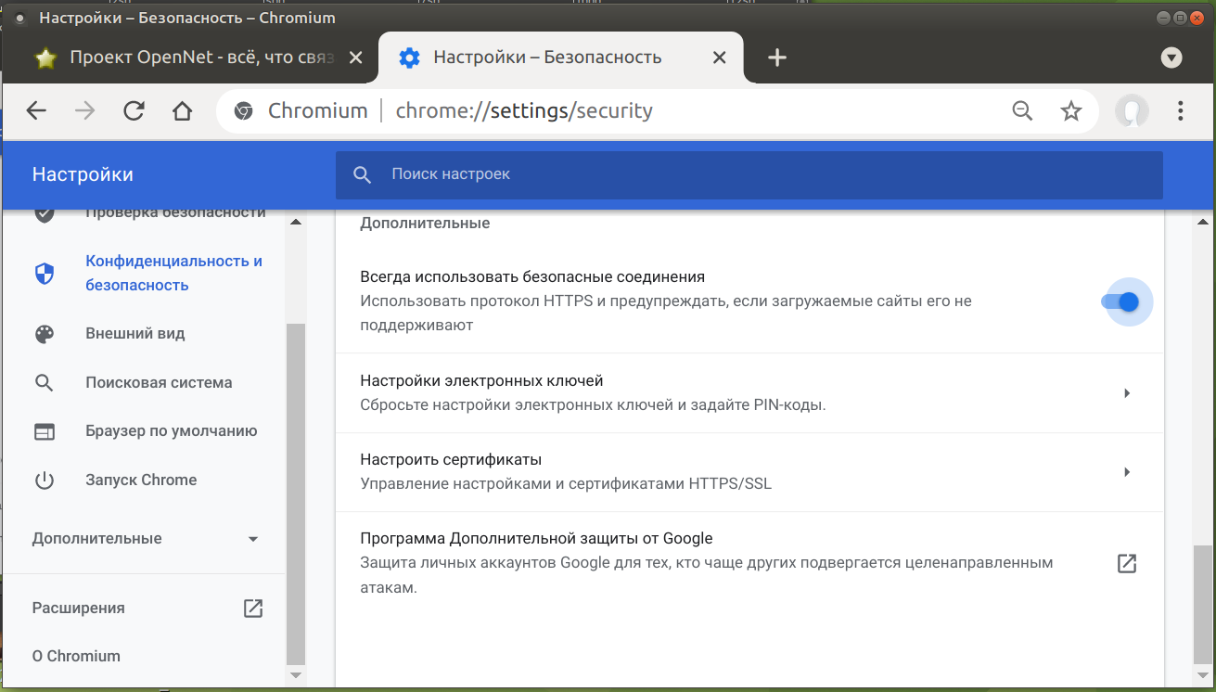The height and width of the screenshot is (692, 1216).
Task: Open a new tab with plus button
Action: (x=777, y=58)
